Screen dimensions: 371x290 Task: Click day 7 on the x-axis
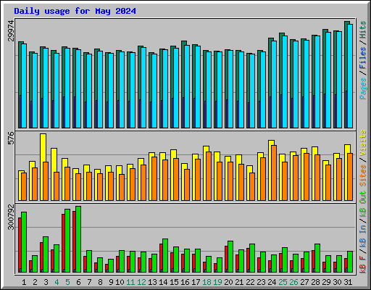pos(89,282)
